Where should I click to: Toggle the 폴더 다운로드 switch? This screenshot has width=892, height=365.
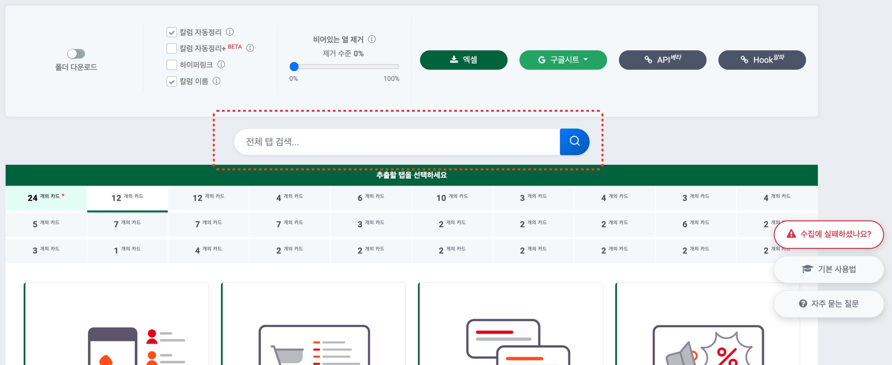(76, 54)
